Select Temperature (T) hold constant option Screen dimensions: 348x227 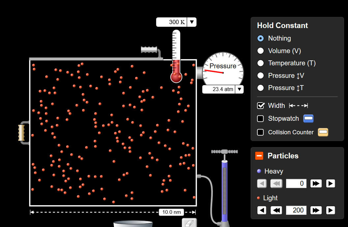tap(260, 63)
